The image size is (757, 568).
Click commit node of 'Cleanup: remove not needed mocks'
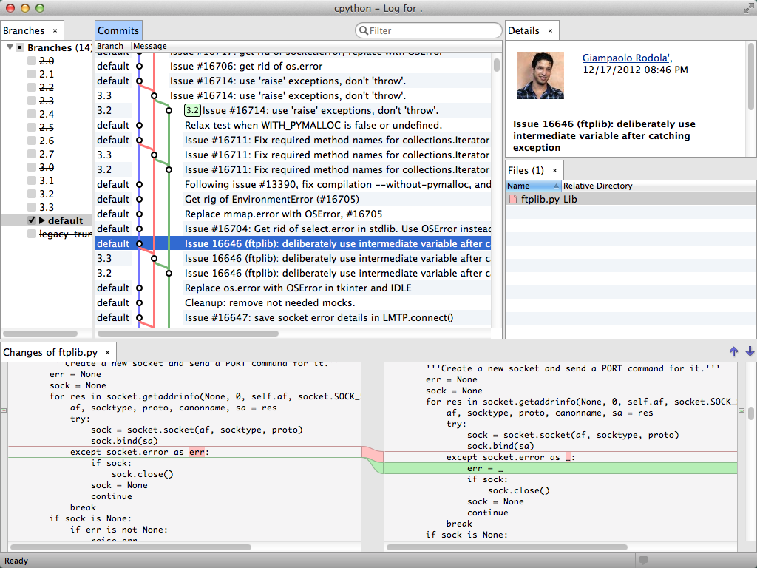pos(139,302)
